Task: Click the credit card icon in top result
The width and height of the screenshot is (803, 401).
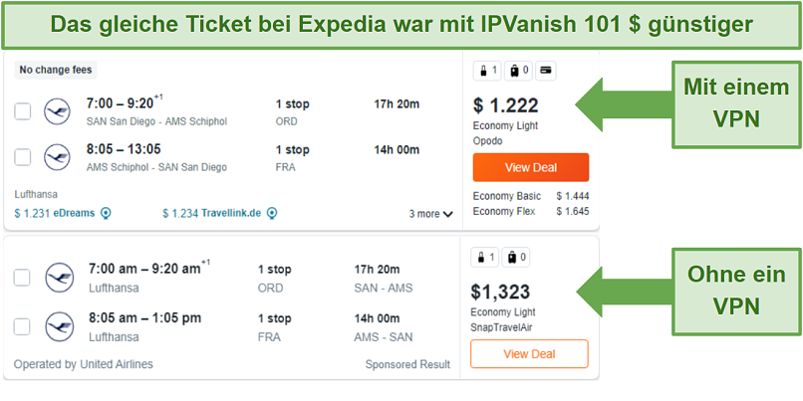Action: (x=546, y=71)
